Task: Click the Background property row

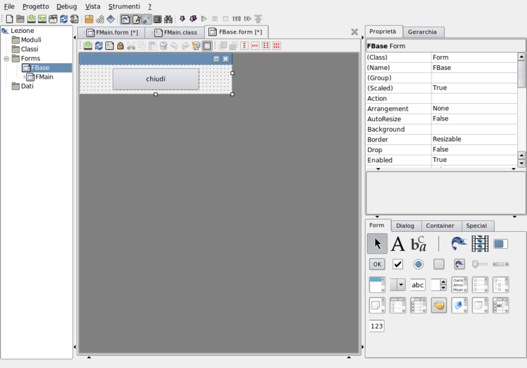Action: [441, 129]
